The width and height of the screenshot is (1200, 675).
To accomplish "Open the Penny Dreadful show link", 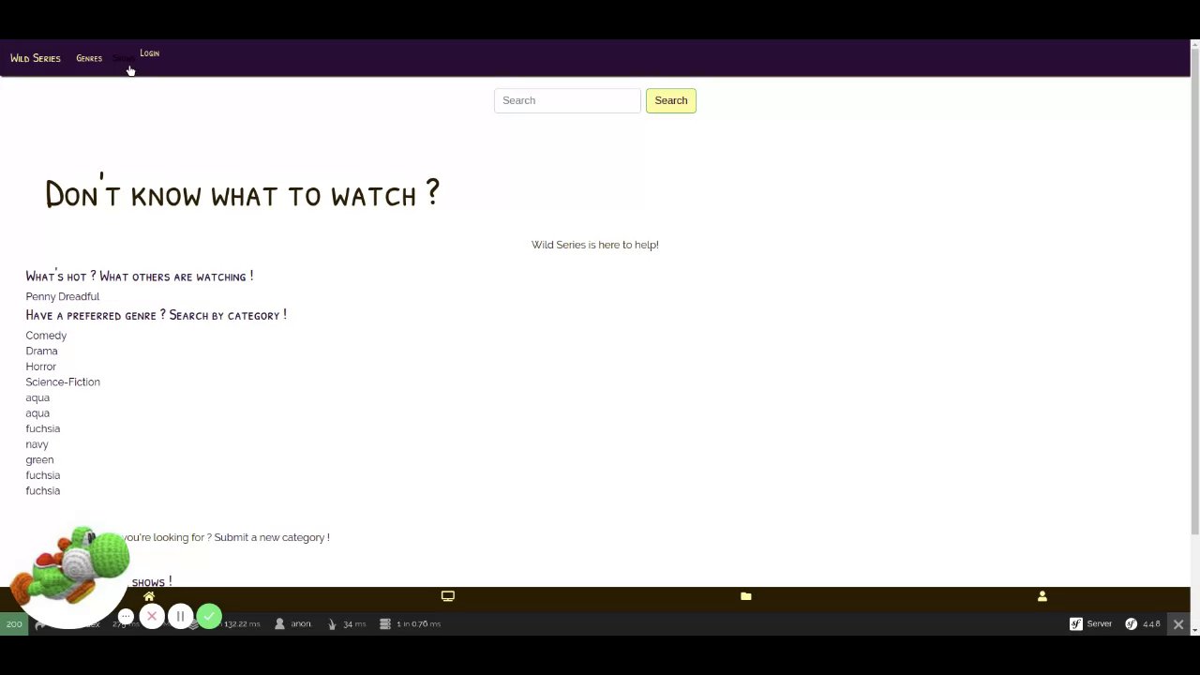I will pyautogui.click(x=63, y=296).
